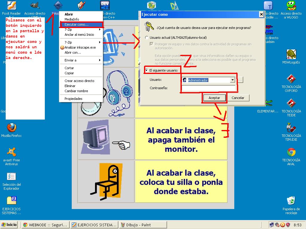Select the 'El siguiente usuario' radio button
The image size is (306, 229).
146,70
